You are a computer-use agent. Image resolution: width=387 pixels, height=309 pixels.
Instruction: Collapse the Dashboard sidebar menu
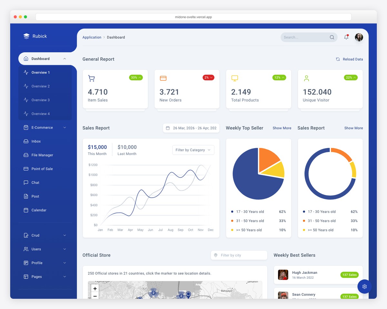[x=40, y=58]
